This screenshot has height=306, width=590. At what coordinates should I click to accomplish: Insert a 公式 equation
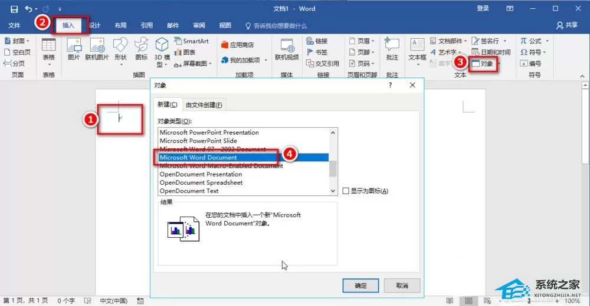pyautogui.click(x=534, y=41)
